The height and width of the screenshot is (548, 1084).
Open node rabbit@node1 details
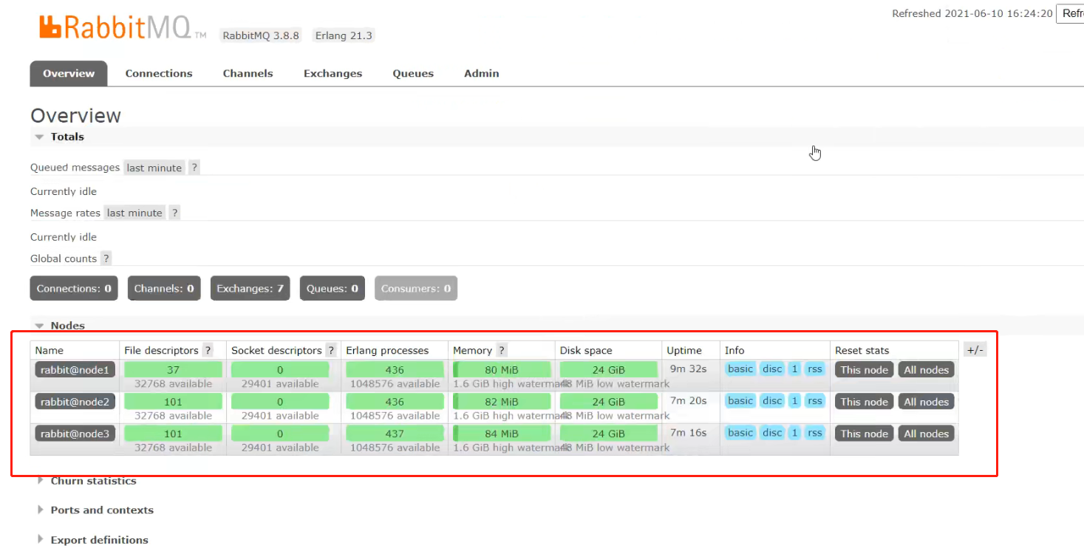point(75,370)
